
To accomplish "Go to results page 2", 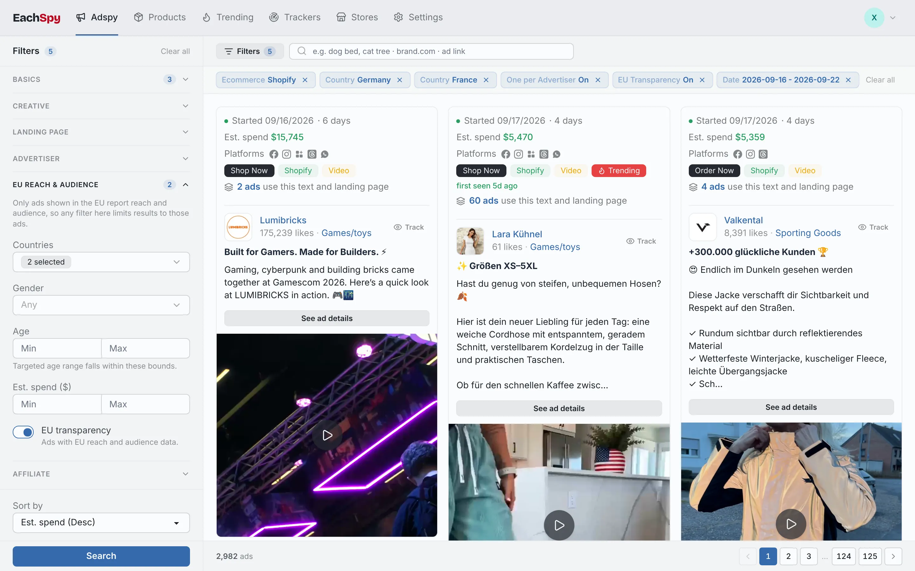I will [x=788, y=556].
